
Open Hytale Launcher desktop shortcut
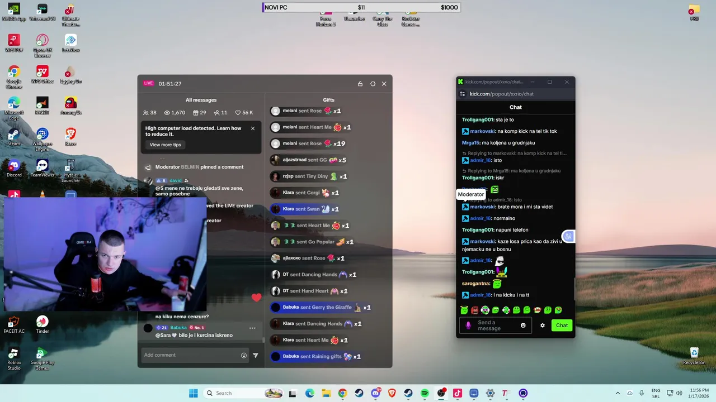tap(70, 171)
